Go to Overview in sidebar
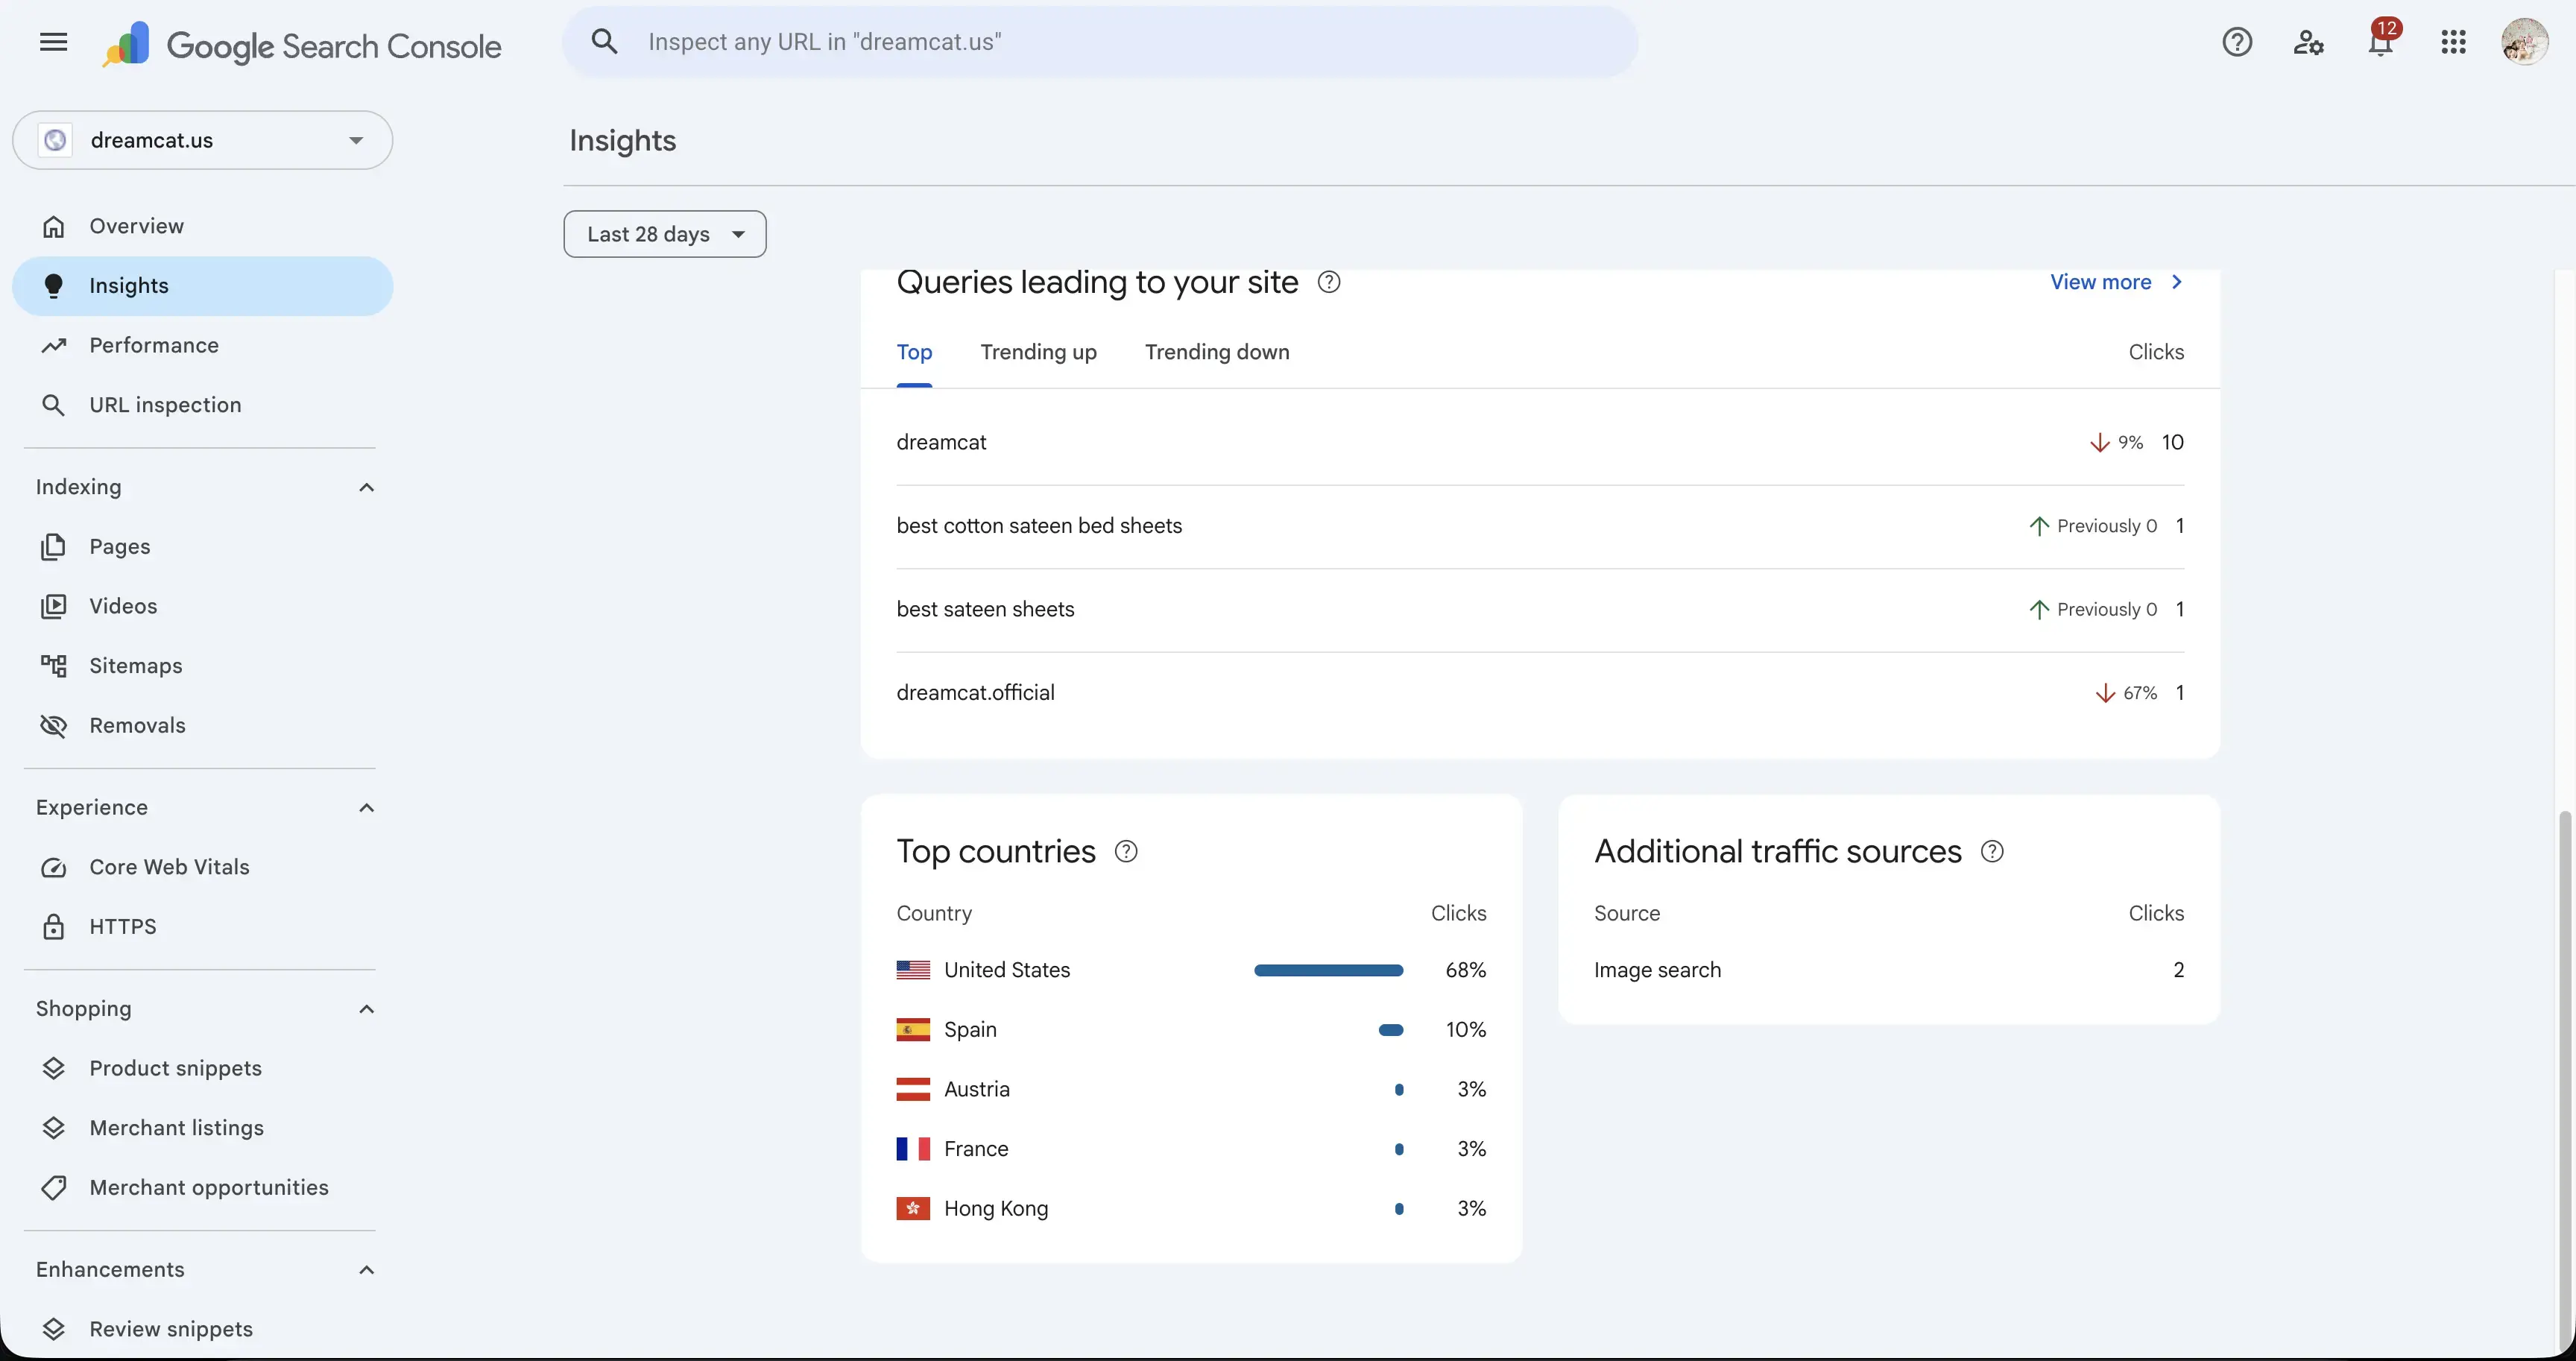 click(203, 226)
